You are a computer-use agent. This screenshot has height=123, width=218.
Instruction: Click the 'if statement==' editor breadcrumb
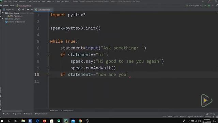(x=67, y=110)
